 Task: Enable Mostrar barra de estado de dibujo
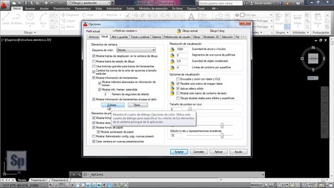point(93,62)
